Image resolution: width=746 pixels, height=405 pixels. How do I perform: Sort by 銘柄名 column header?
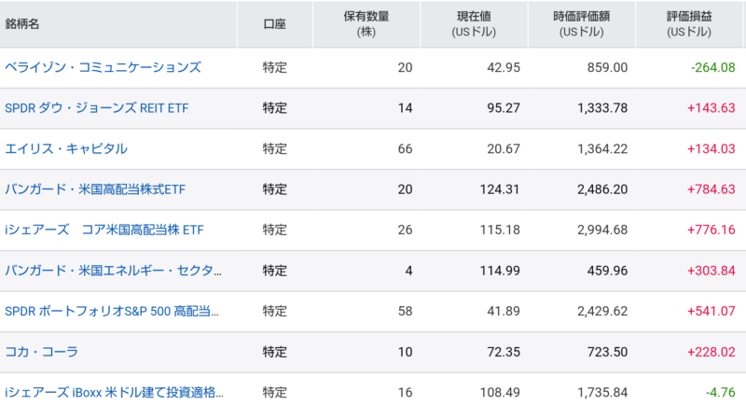coord(21,23)
